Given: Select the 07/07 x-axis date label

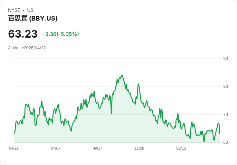Looking at the screenshot, I should (56, 148).
